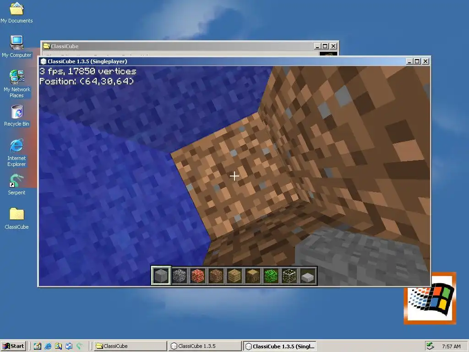This screenshot has width=469, height=352.
Task: Switch to ClassiCube 1.3.5 launcher taskbar button
Action: [205, 346]
